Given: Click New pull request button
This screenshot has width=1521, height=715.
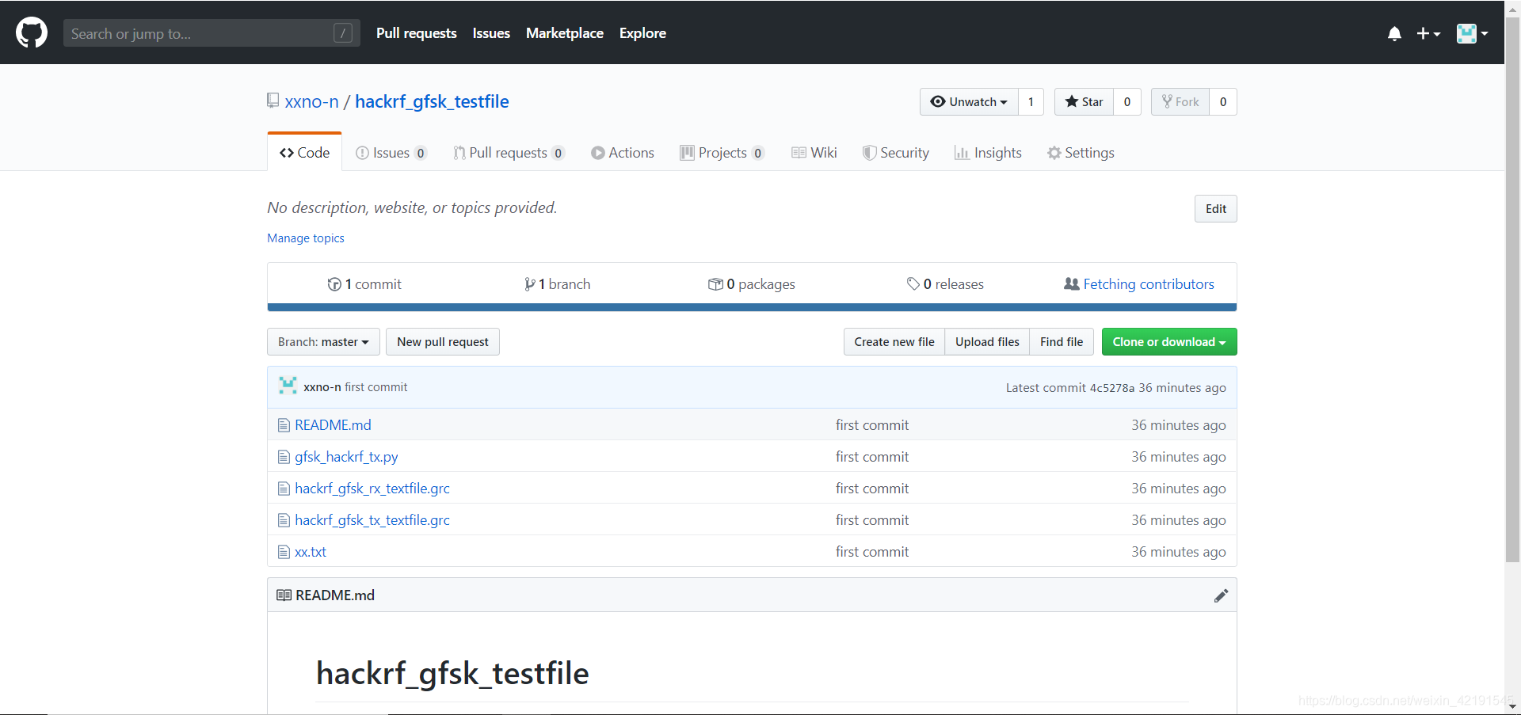Looking at the screenshot, I should [443, 342].
